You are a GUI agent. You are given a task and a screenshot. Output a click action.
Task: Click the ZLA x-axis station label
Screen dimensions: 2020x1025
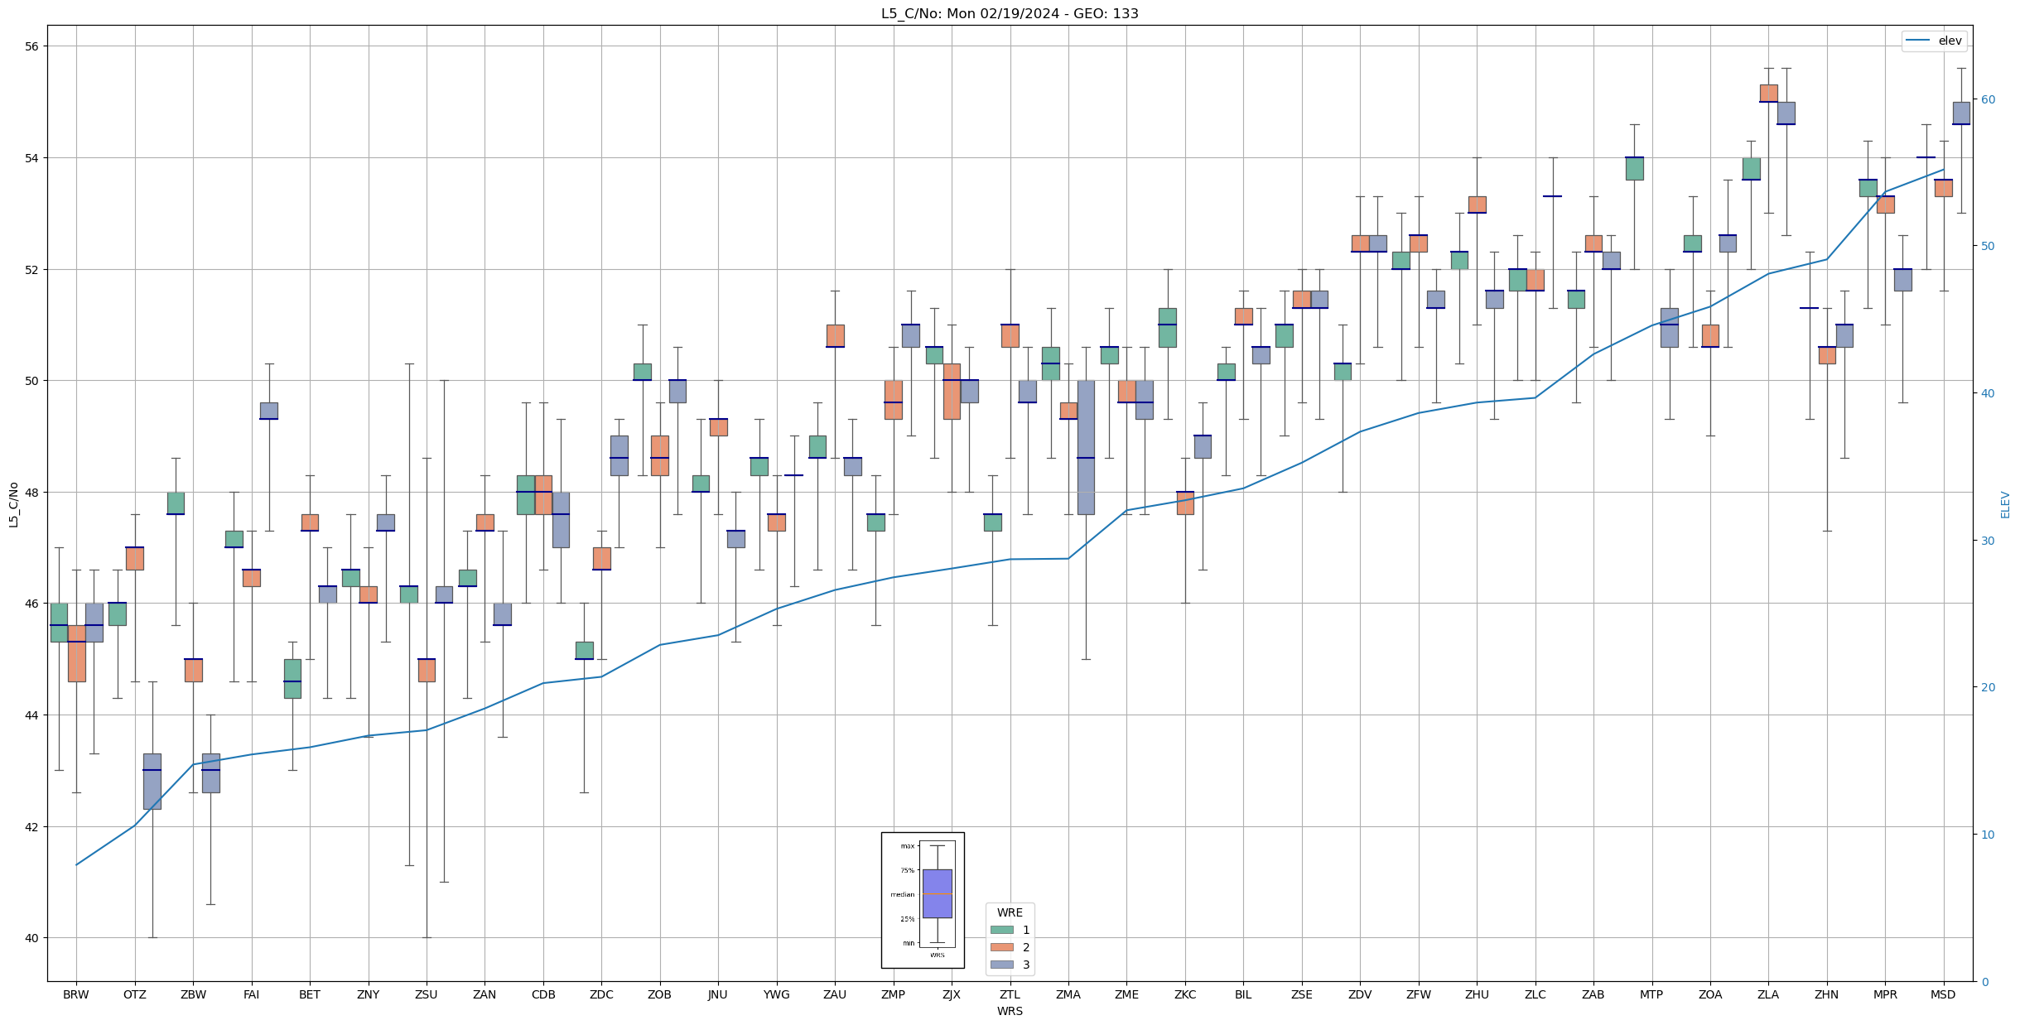[1767, 994]
